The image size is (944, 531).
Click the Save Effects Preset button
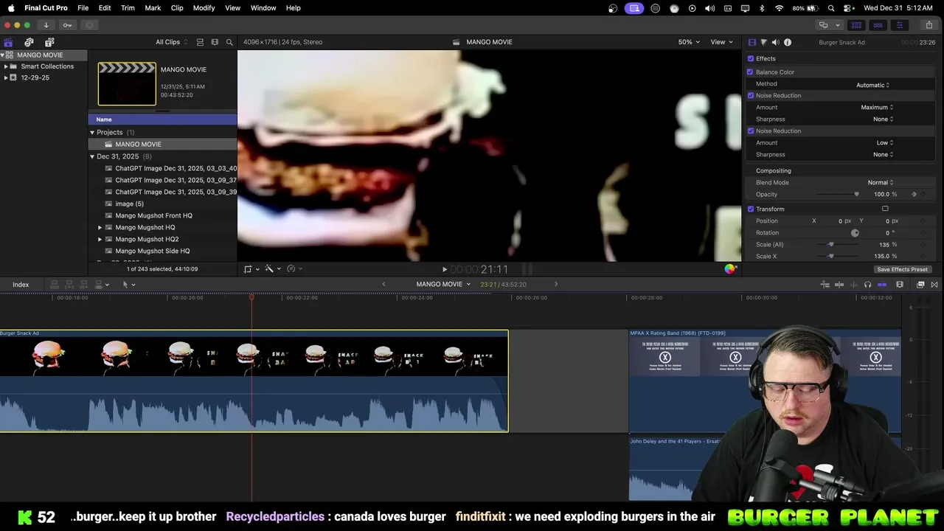click(x=902, y=270)
